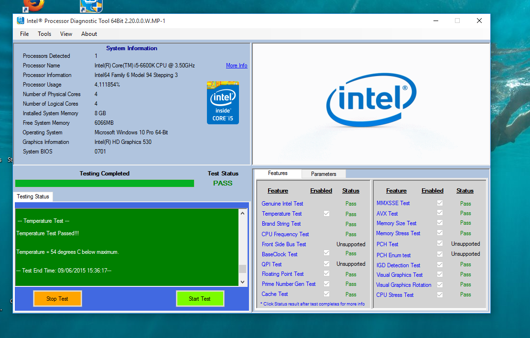Click the test log scrollbar thumb
The image size is (530, 338).
pyautogui.click(x=242, y=269)
